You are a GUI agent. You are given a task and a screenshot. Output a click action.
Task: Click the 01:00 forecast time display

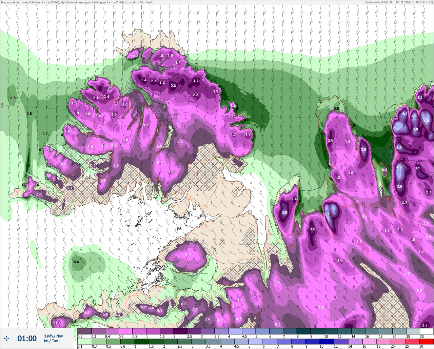pos(27,338)
